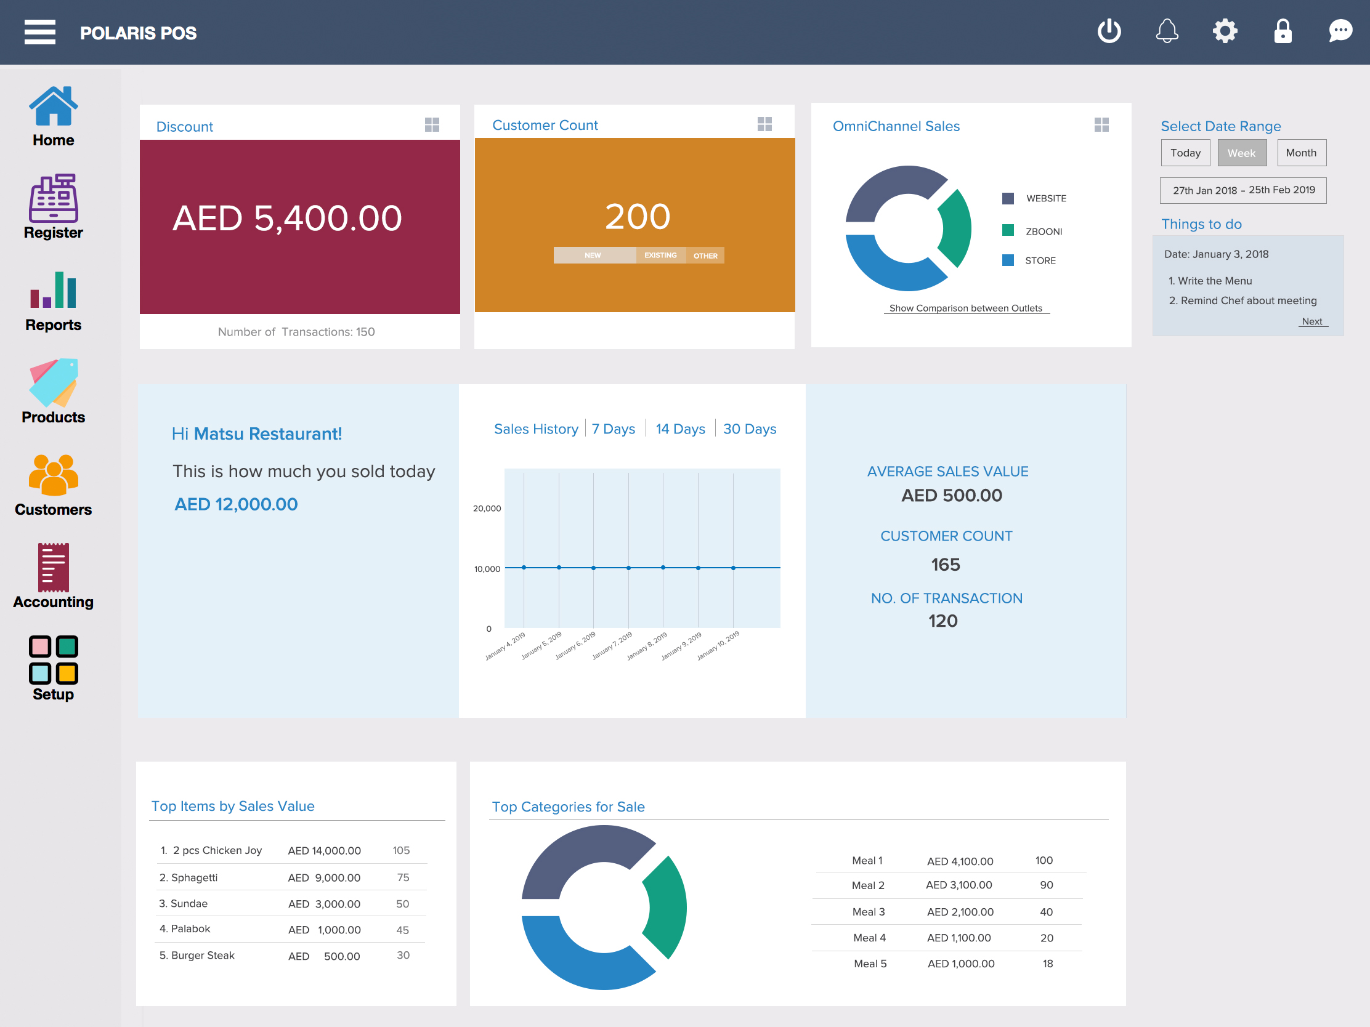Click Matsu Restaurant greeting name
This screenshot has height=1027, width=1370.
coord(267,434)
